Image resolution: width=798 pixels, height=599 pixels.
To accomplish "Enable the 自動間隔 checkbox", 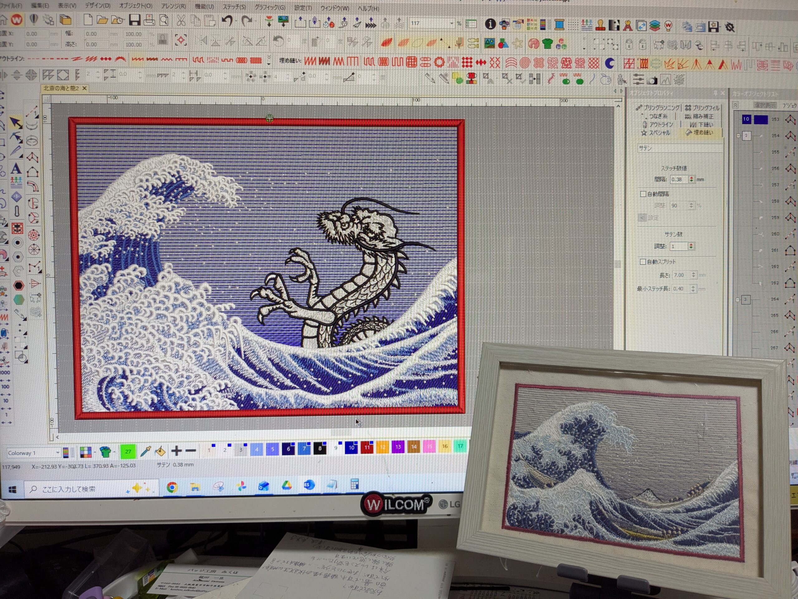I will (643, 194).
